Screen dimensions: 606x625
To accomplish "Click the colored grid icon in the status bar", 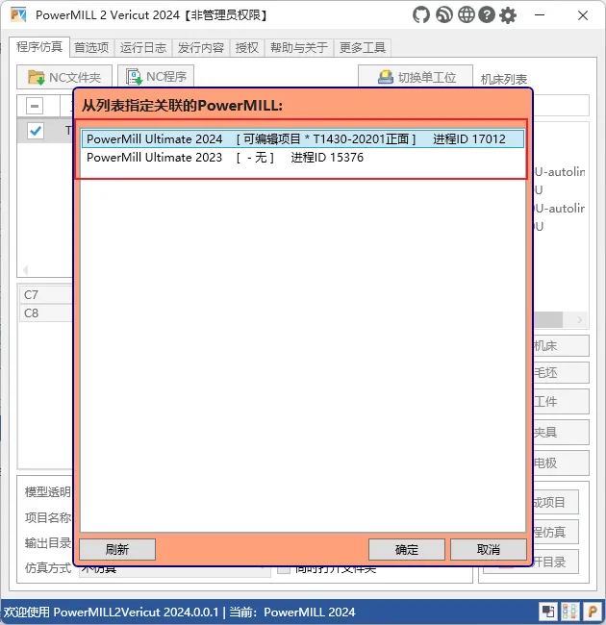I will [x=569, y=612].
